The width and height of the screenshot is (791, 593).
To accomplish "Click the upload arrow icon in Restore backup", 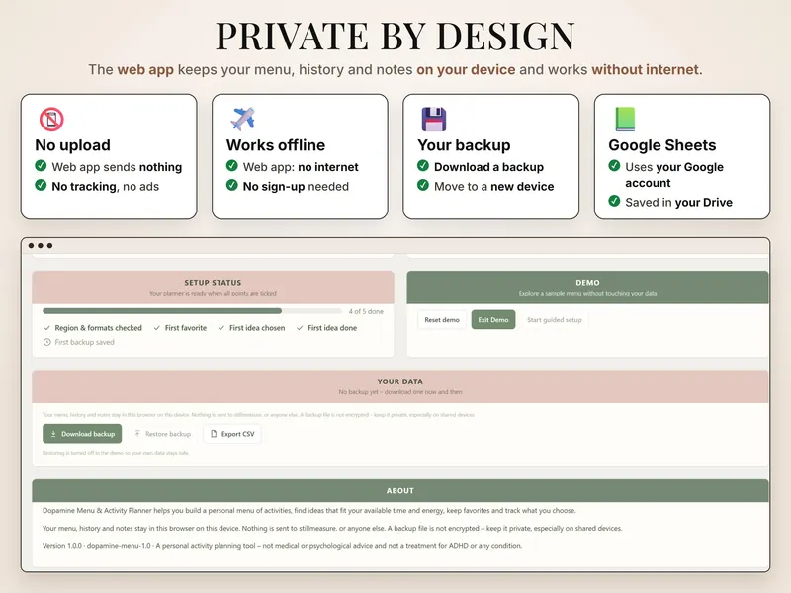I will 137,434.
